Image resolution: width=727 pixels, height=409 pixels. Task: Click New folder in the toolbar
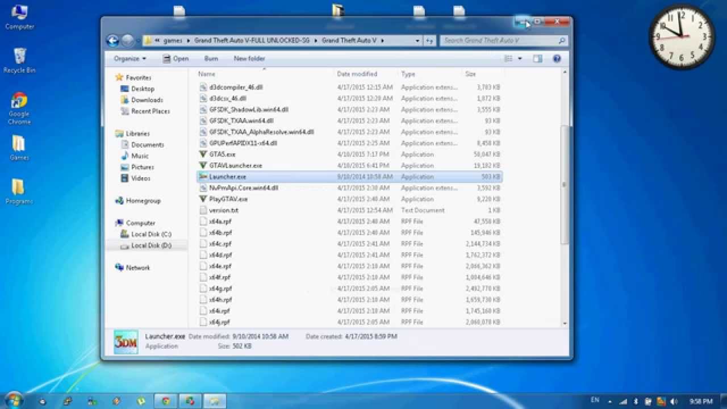click(249, 59)
